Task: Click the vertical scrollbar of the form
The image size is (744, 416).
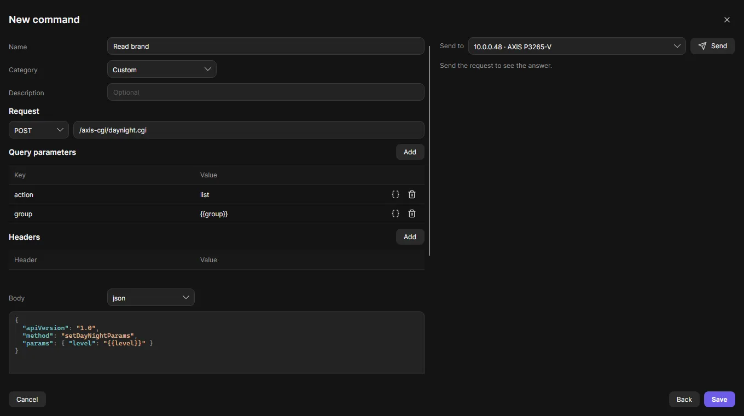Action: (x=429, y=151)
